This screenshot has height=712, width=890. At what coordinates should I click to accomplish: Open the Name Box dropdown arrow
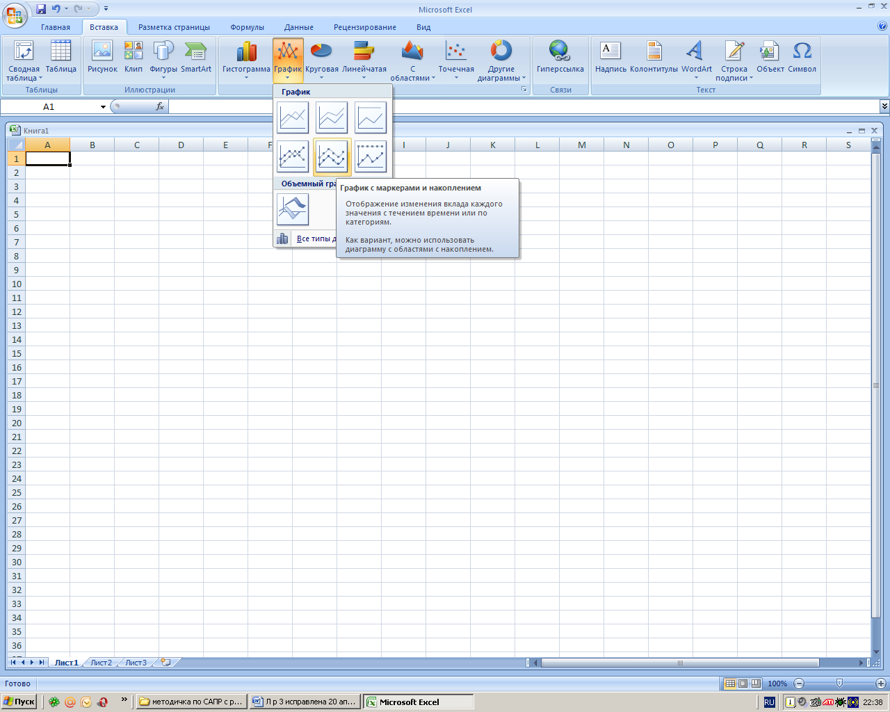[x=103, y=107]
